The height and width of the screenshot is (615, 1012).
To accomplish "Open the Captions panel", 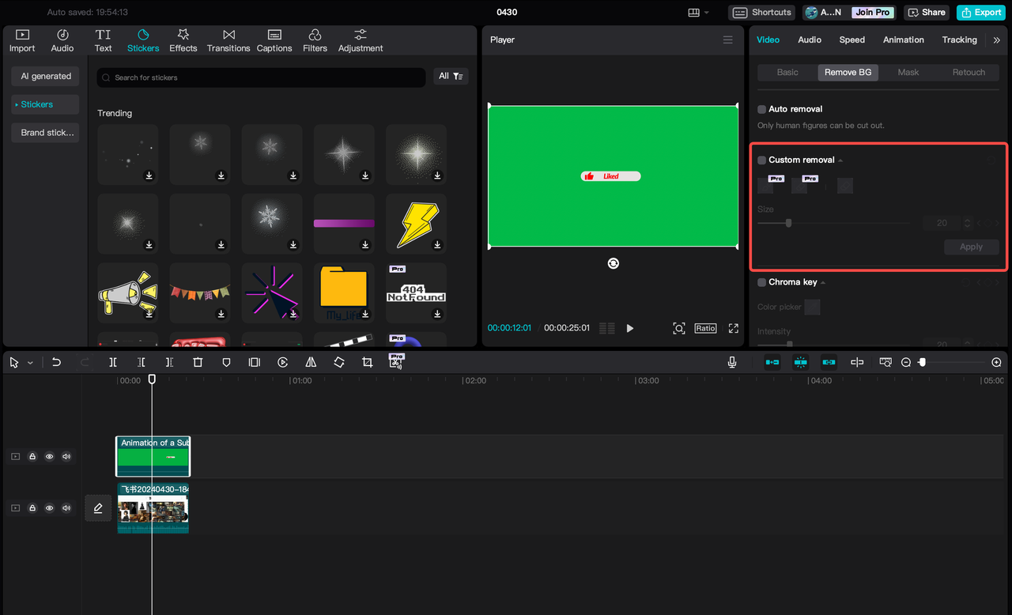I will click(x=274, y=40).
